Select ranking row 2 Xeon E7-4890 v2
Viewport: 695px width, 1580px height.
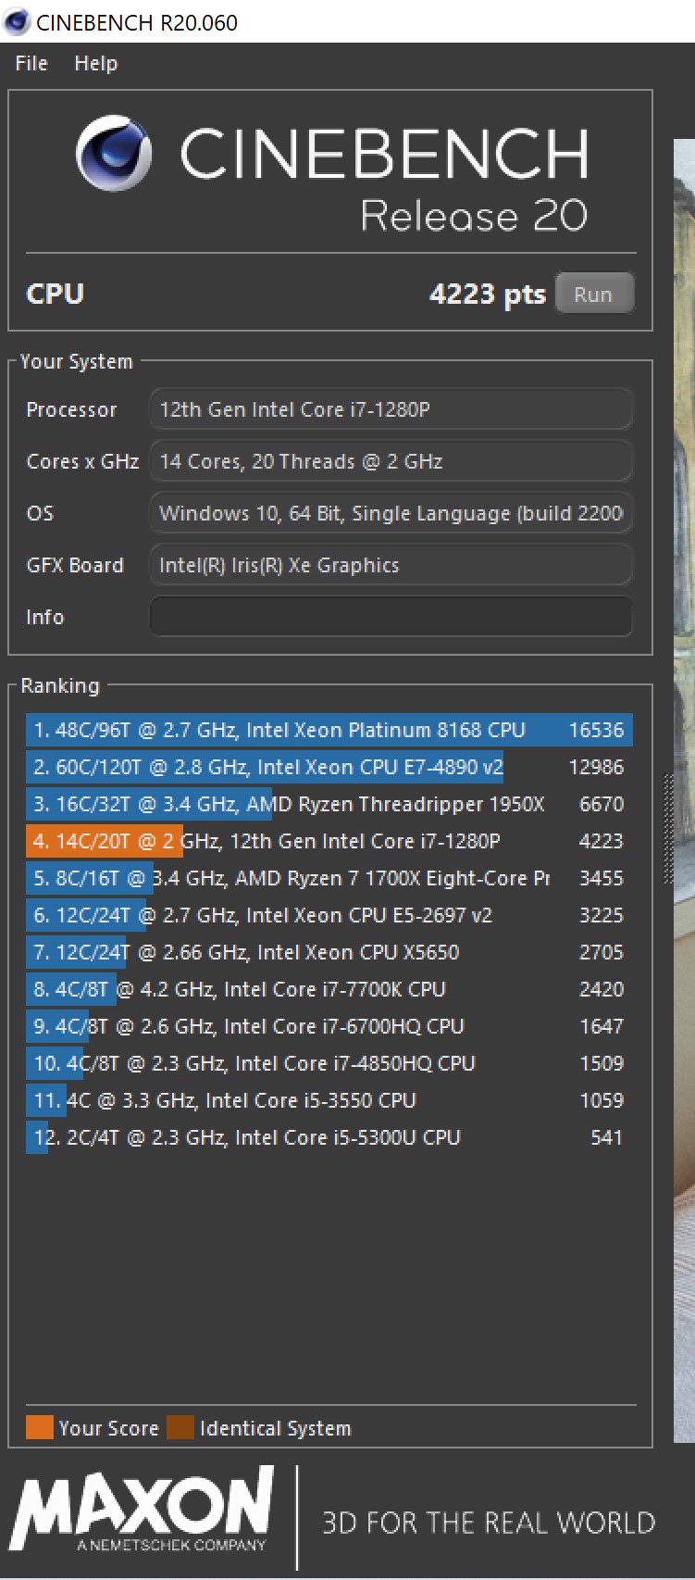click(x=329, y=767)
